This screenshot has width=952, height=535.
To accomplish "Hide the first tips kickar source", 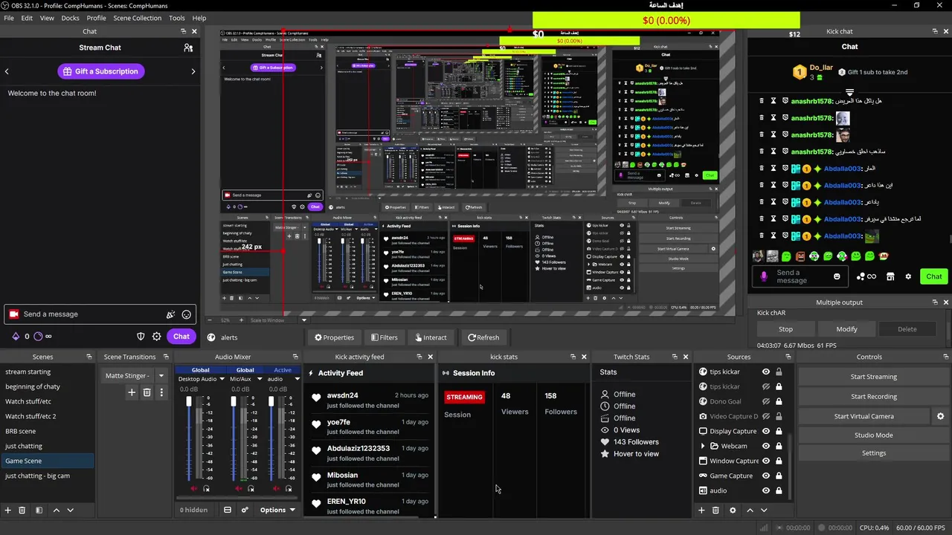I will pyautogui.click(x=765, y=372).
